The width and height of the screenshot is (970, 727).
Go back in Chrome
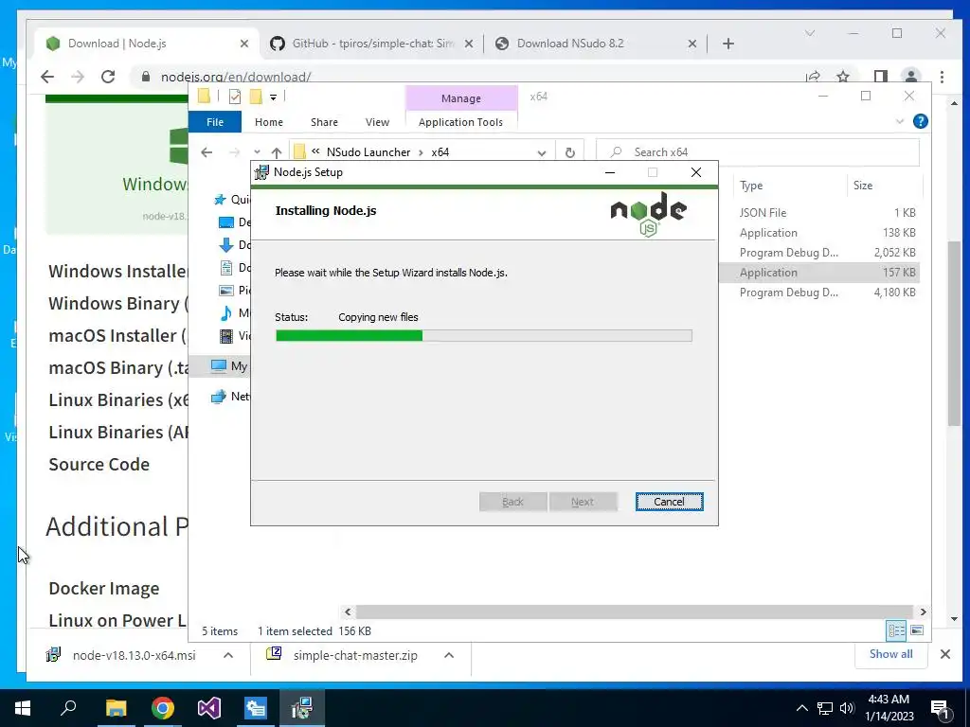[x=47, y=77]
